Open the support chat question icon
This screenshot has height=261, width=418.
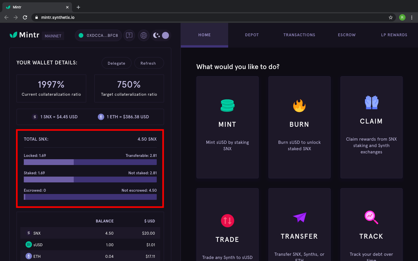pyautogui.click(x=129, y=35)
